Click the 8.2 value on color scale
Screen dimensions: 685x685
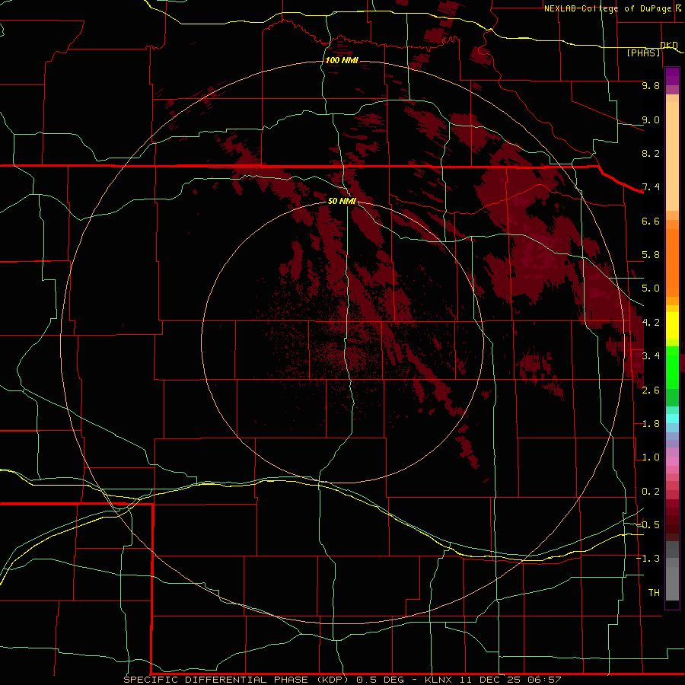(651, 153)
